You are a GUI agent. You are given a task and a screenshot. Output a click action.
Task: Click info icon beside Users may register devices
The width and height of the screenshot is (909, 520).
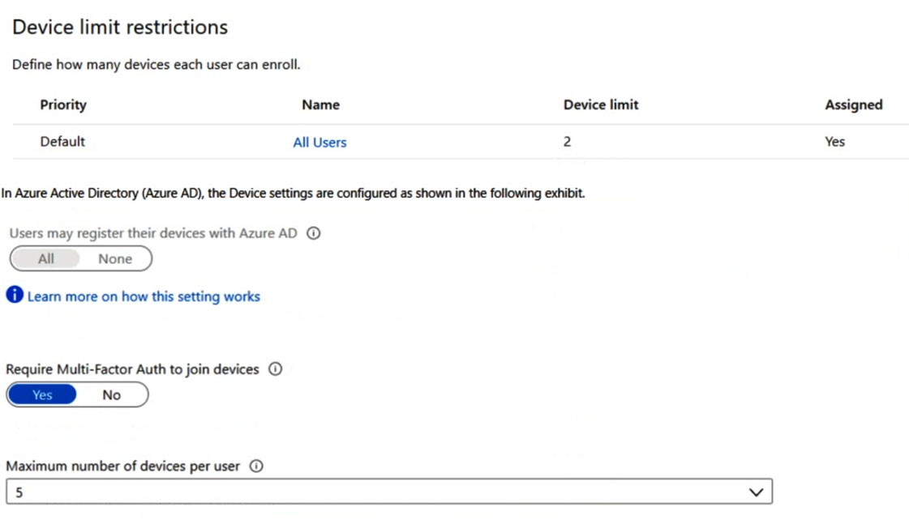point(314,232)
